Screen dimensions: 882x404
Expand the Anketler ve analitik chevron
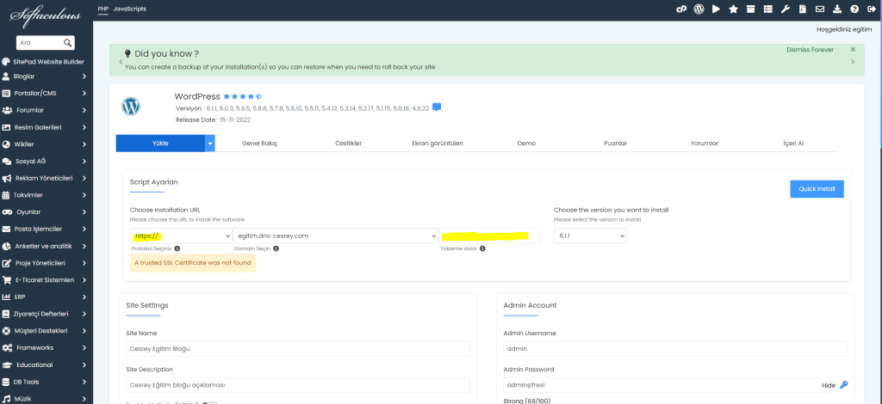pos(84,247)
